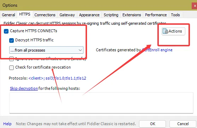
Task: Select the Tools tab
Action: coord(175,15)
